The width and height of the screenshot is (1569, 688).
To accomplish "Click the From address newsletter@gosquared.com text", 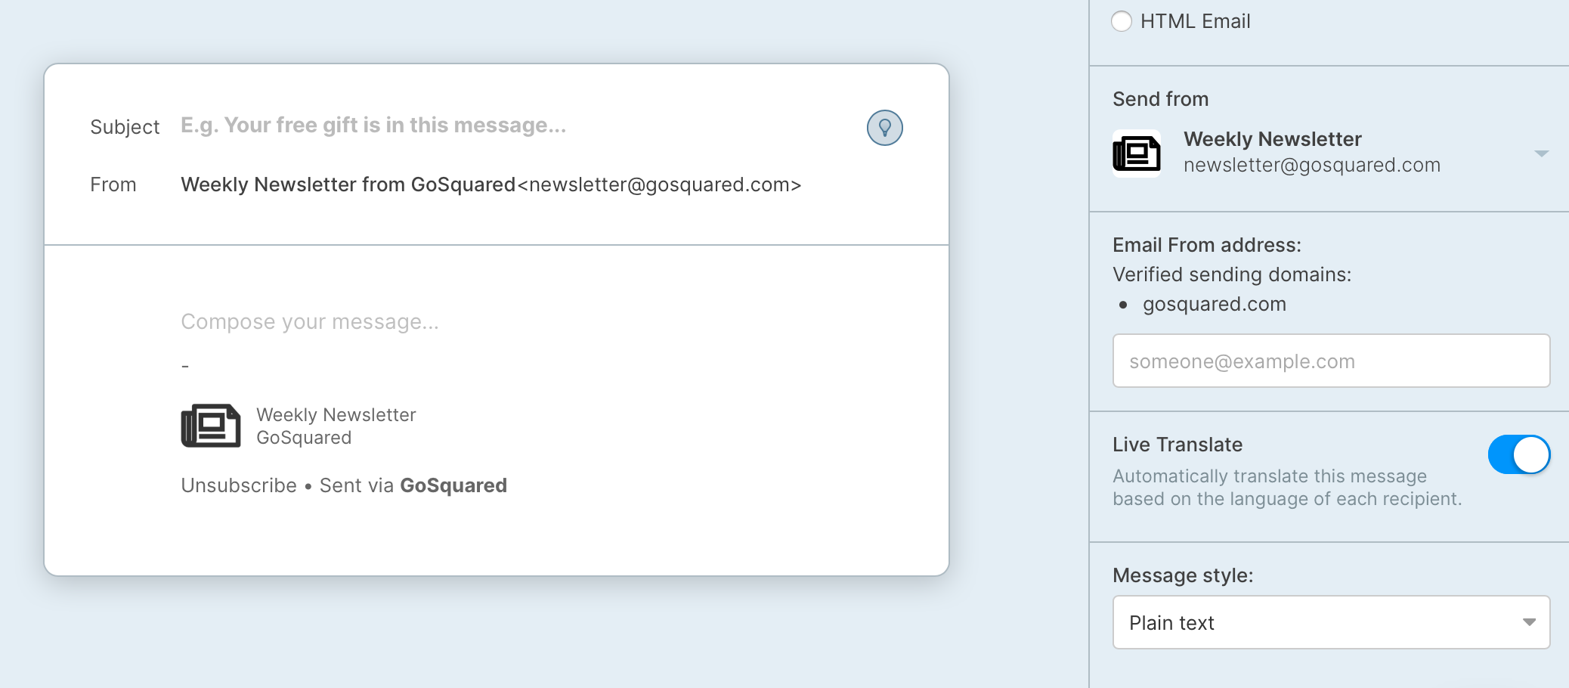I will (x=659, y=184).
